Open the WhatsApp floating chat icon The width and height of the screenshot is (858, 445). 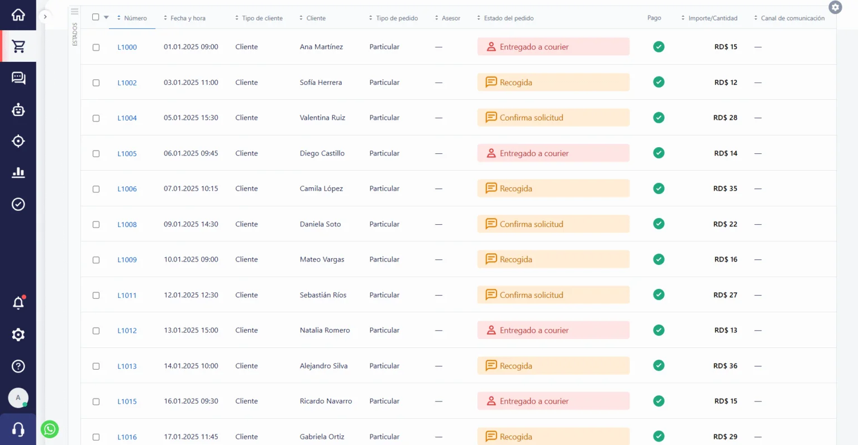(50, 429)
